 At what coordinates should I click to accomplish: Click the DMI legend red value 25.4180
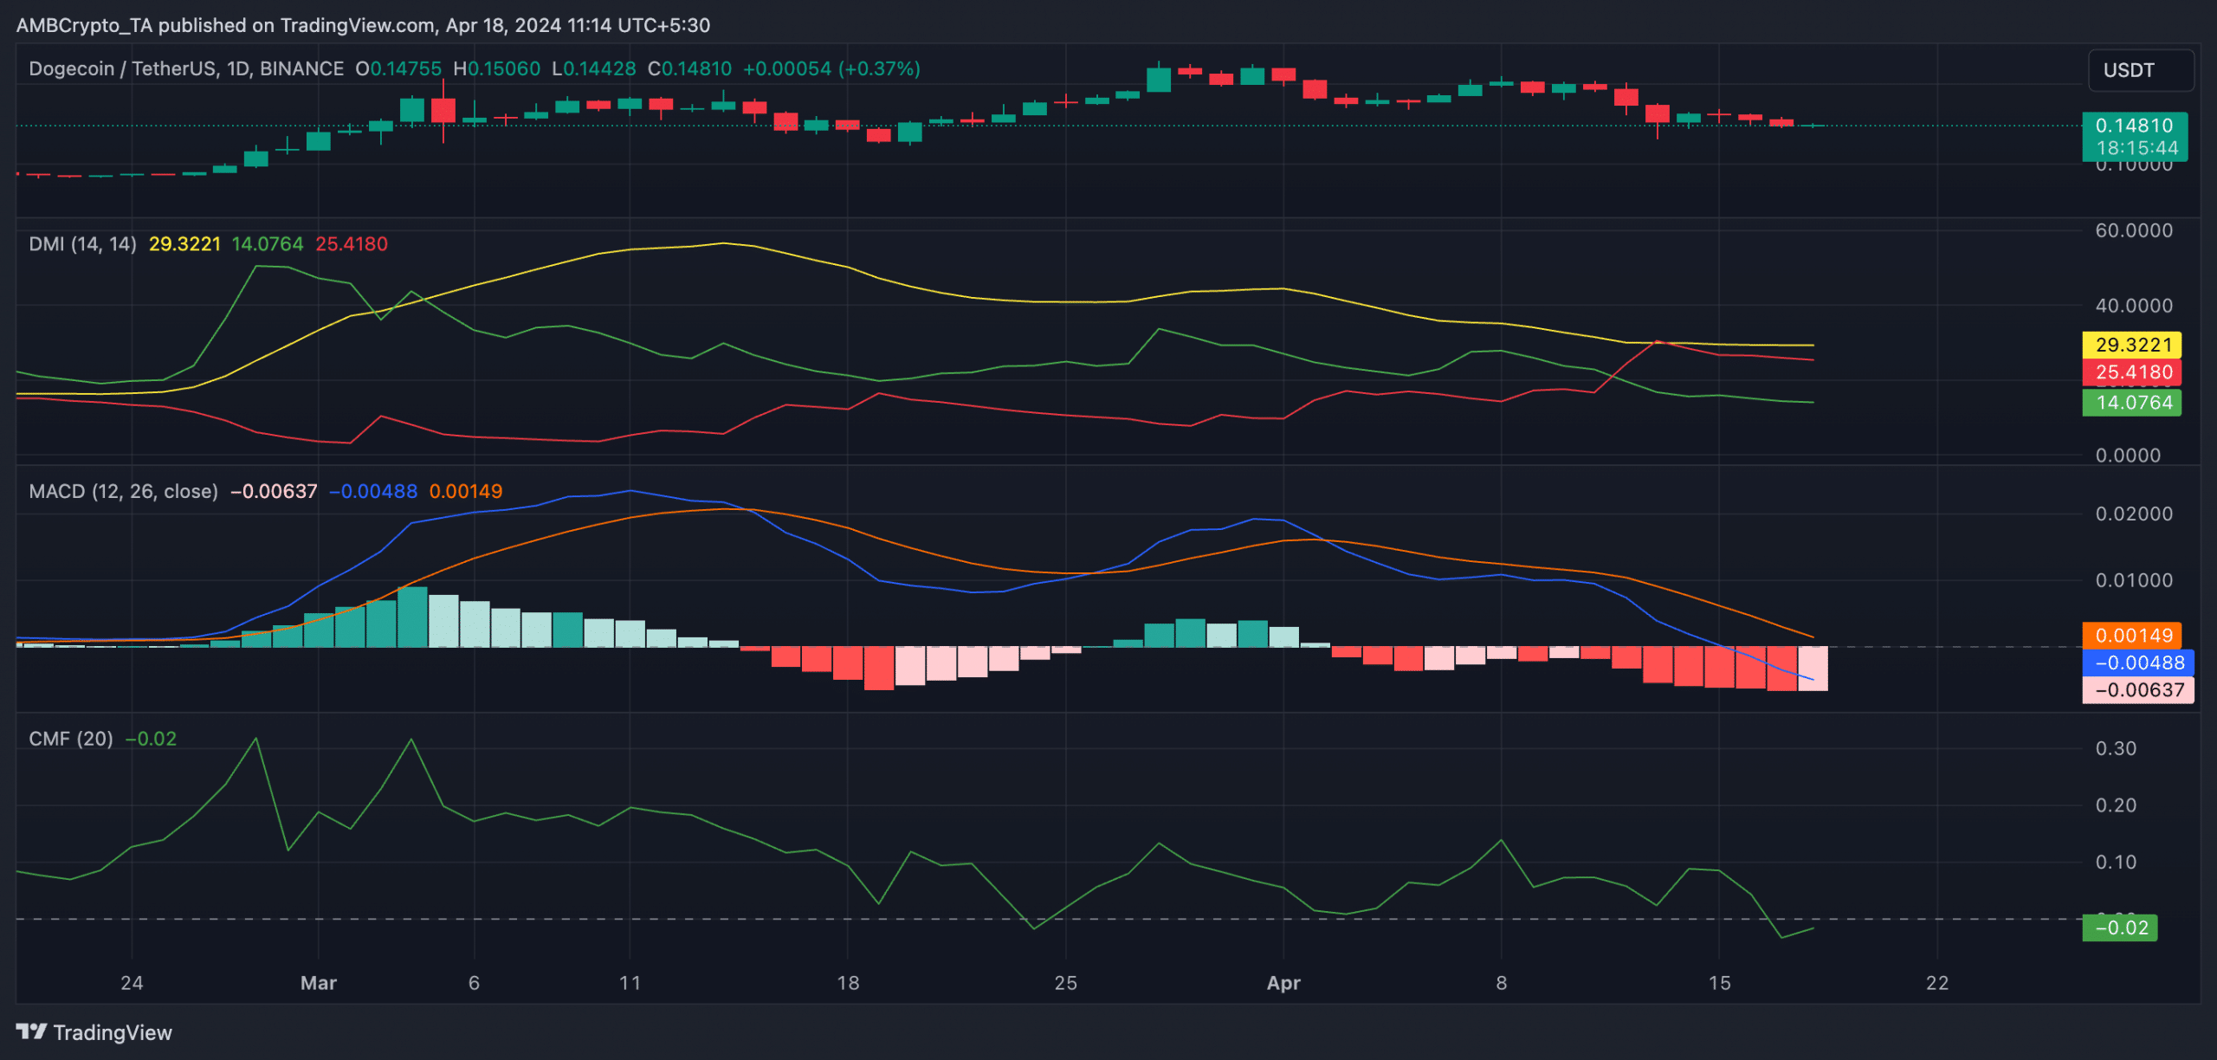(352, 244)
